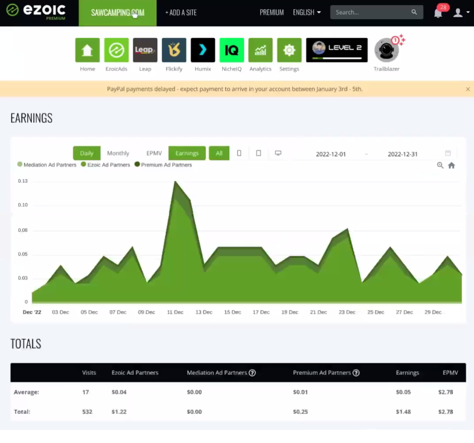Open the notifications bell with 28 alerts
474x443 pixels.
point(438,13)
